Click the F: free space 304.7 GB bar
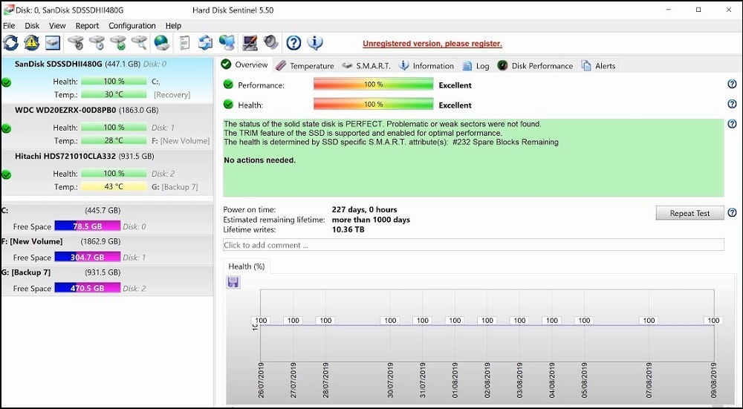Viewport: 743px width, 409px height. (88, 257)
